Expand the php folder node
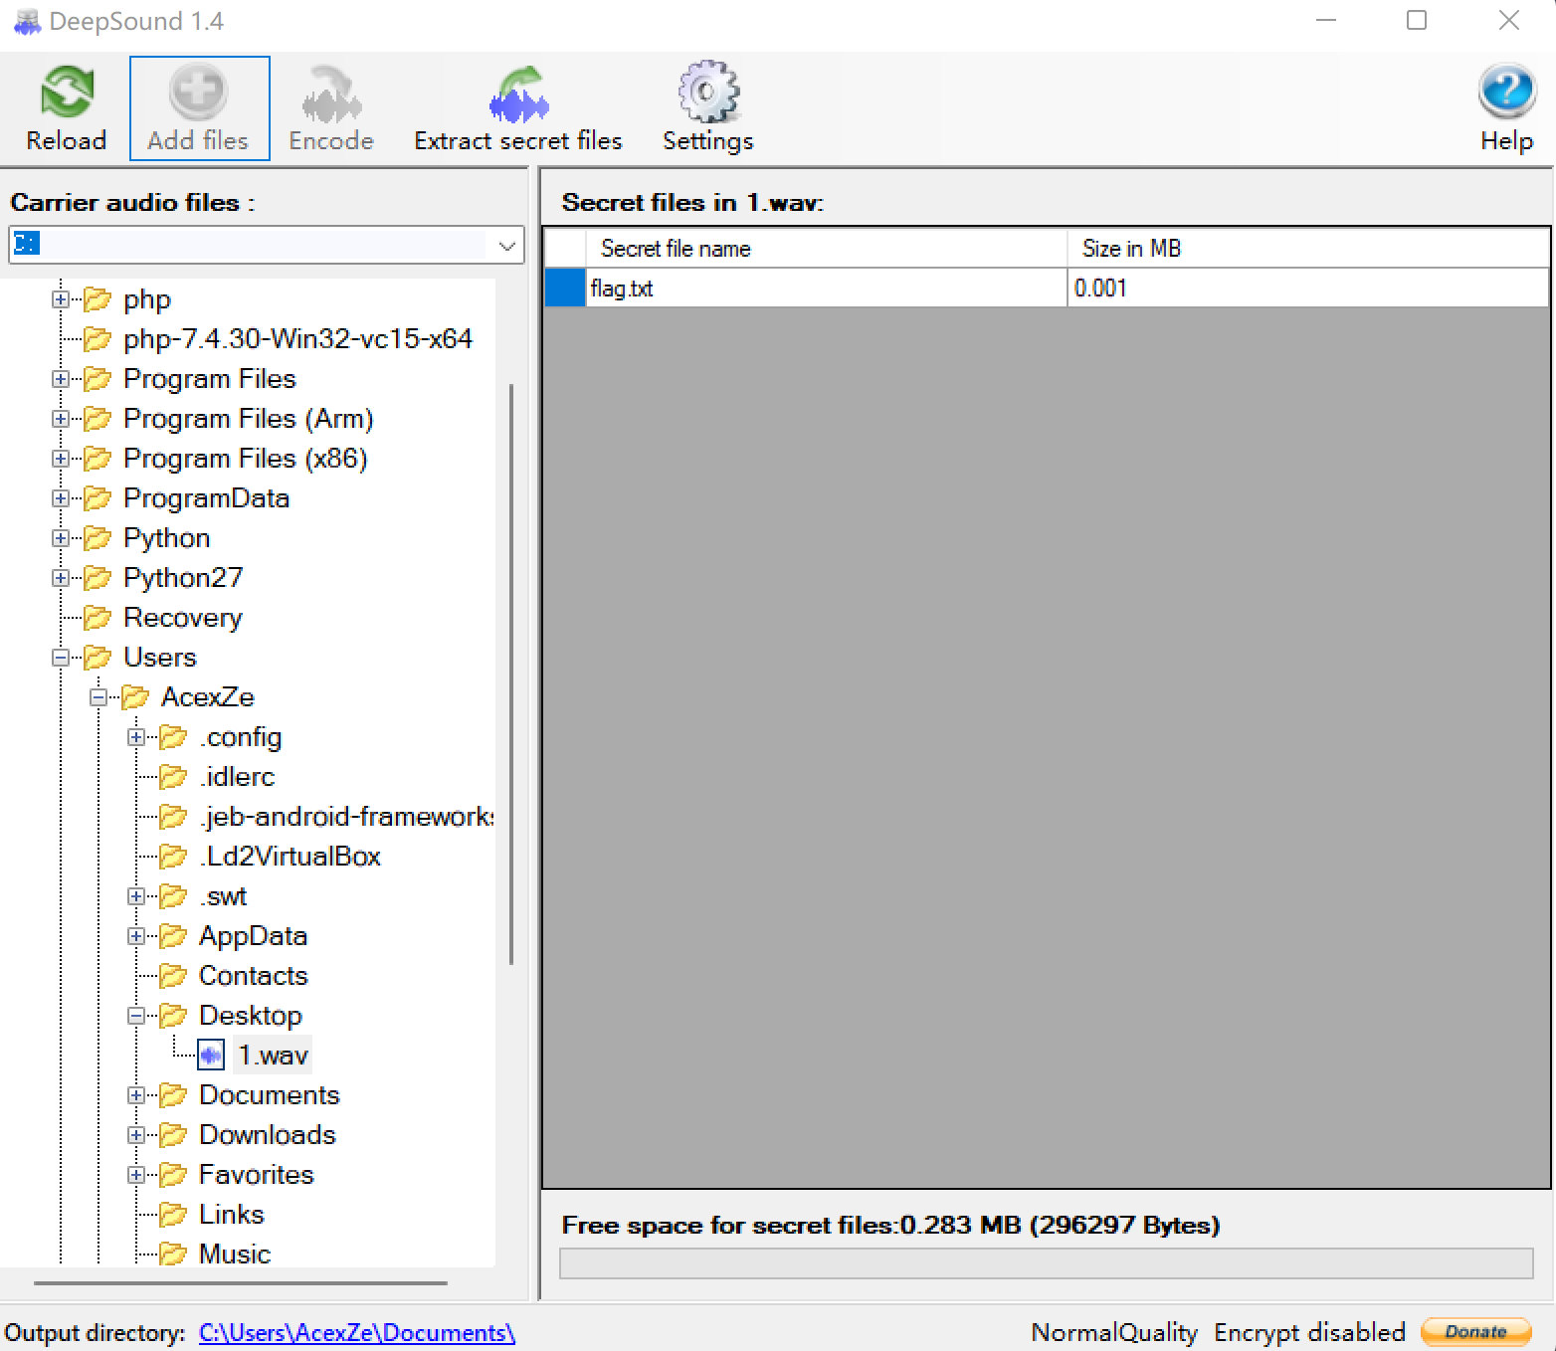The height and width of the screenshot is (1351, 1556). click(61, 298)
